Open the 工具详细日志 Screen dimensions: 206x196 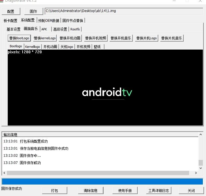[159, 191]
